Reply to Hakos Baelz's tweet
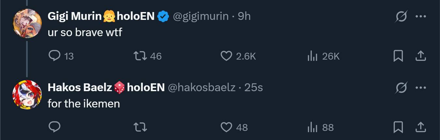 click(x=54, y=127)
